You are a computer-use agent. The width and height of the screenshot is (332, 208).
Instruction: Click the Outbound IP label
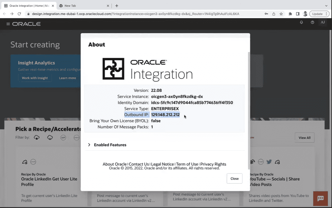pos(136,115)
